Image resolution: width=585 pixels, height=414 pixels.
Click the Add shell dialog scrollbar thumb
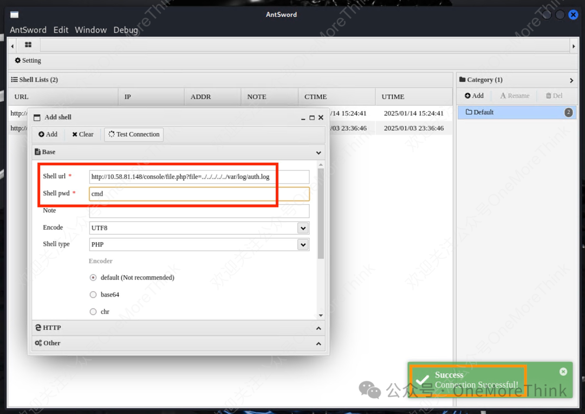(x=321, y=214)
